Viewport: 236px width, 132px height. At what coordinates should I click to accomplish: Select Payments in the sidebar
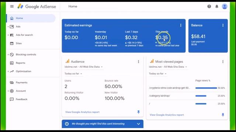click(x=22, y=82)
